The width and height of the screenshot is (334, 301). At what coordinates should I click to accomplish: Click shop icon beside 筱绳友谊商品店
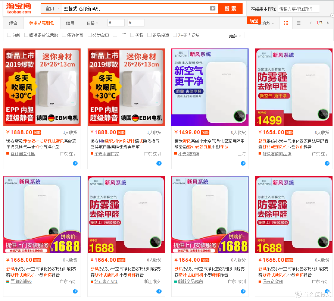260,153
